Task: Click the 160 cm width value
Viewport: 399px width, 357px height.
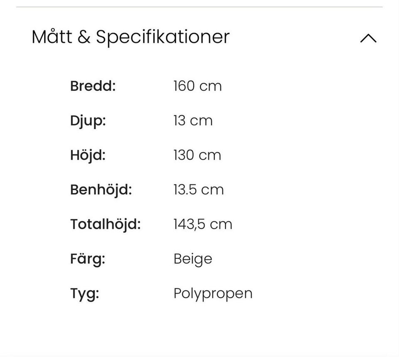Action: [x=197, y=86]
